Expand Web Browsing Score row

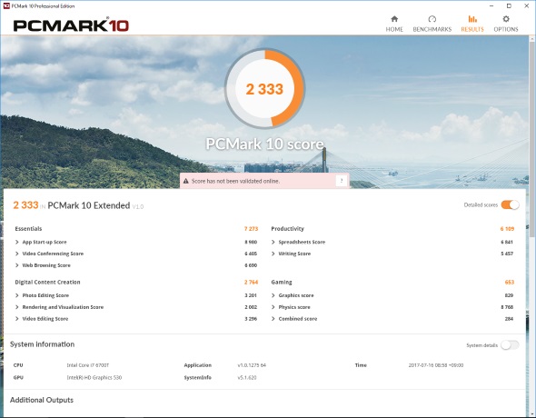click(135, 265)
